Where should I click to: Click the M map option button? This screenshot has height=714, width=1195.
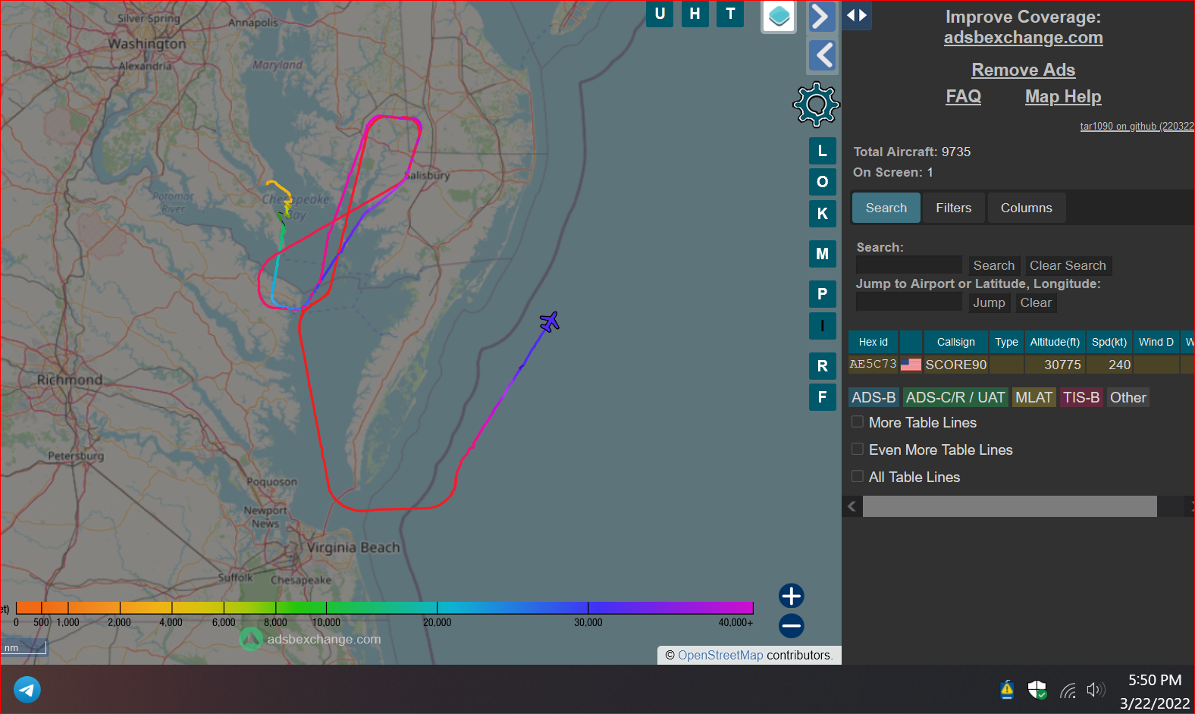coord(823,254)
